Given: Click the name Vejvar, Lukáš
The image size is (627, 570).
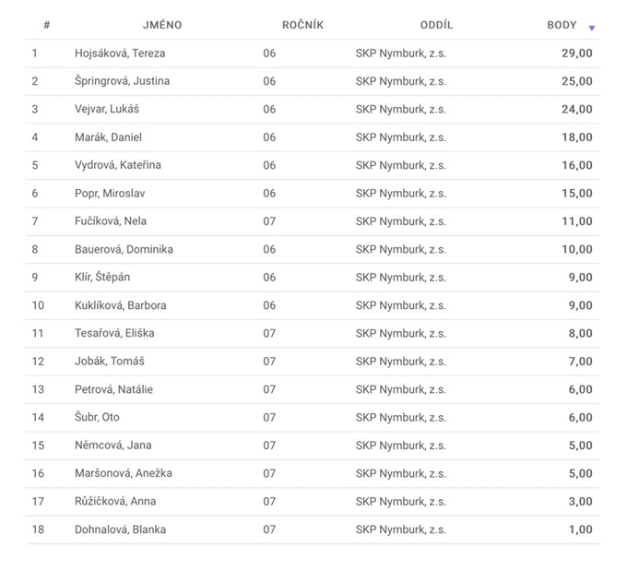Looking at the screenshot, I should 107,109.
